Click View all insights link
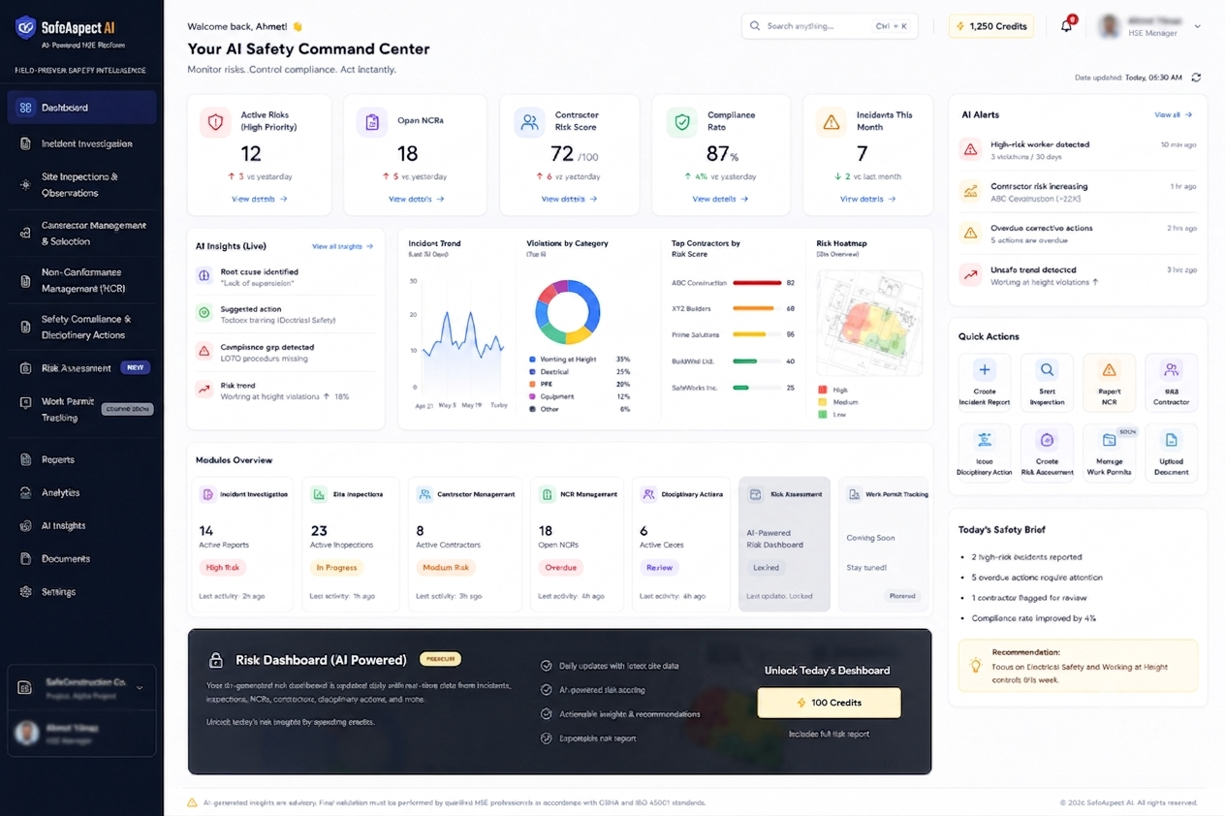This screenshot has height=816, width=1225. coord(342,246)
